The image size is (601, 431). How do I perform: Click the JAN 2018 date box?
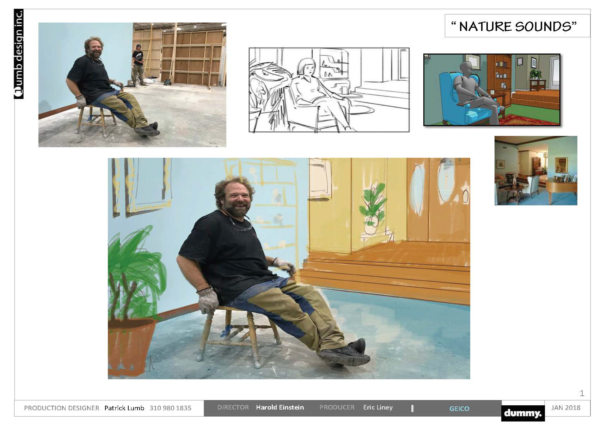coord(566,407)
